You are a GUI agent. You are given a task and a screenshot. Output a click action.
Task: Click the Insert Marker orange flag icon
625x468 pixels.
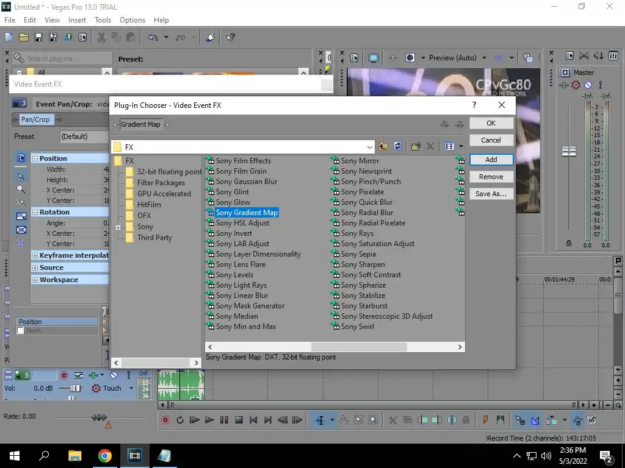(485, 420)
